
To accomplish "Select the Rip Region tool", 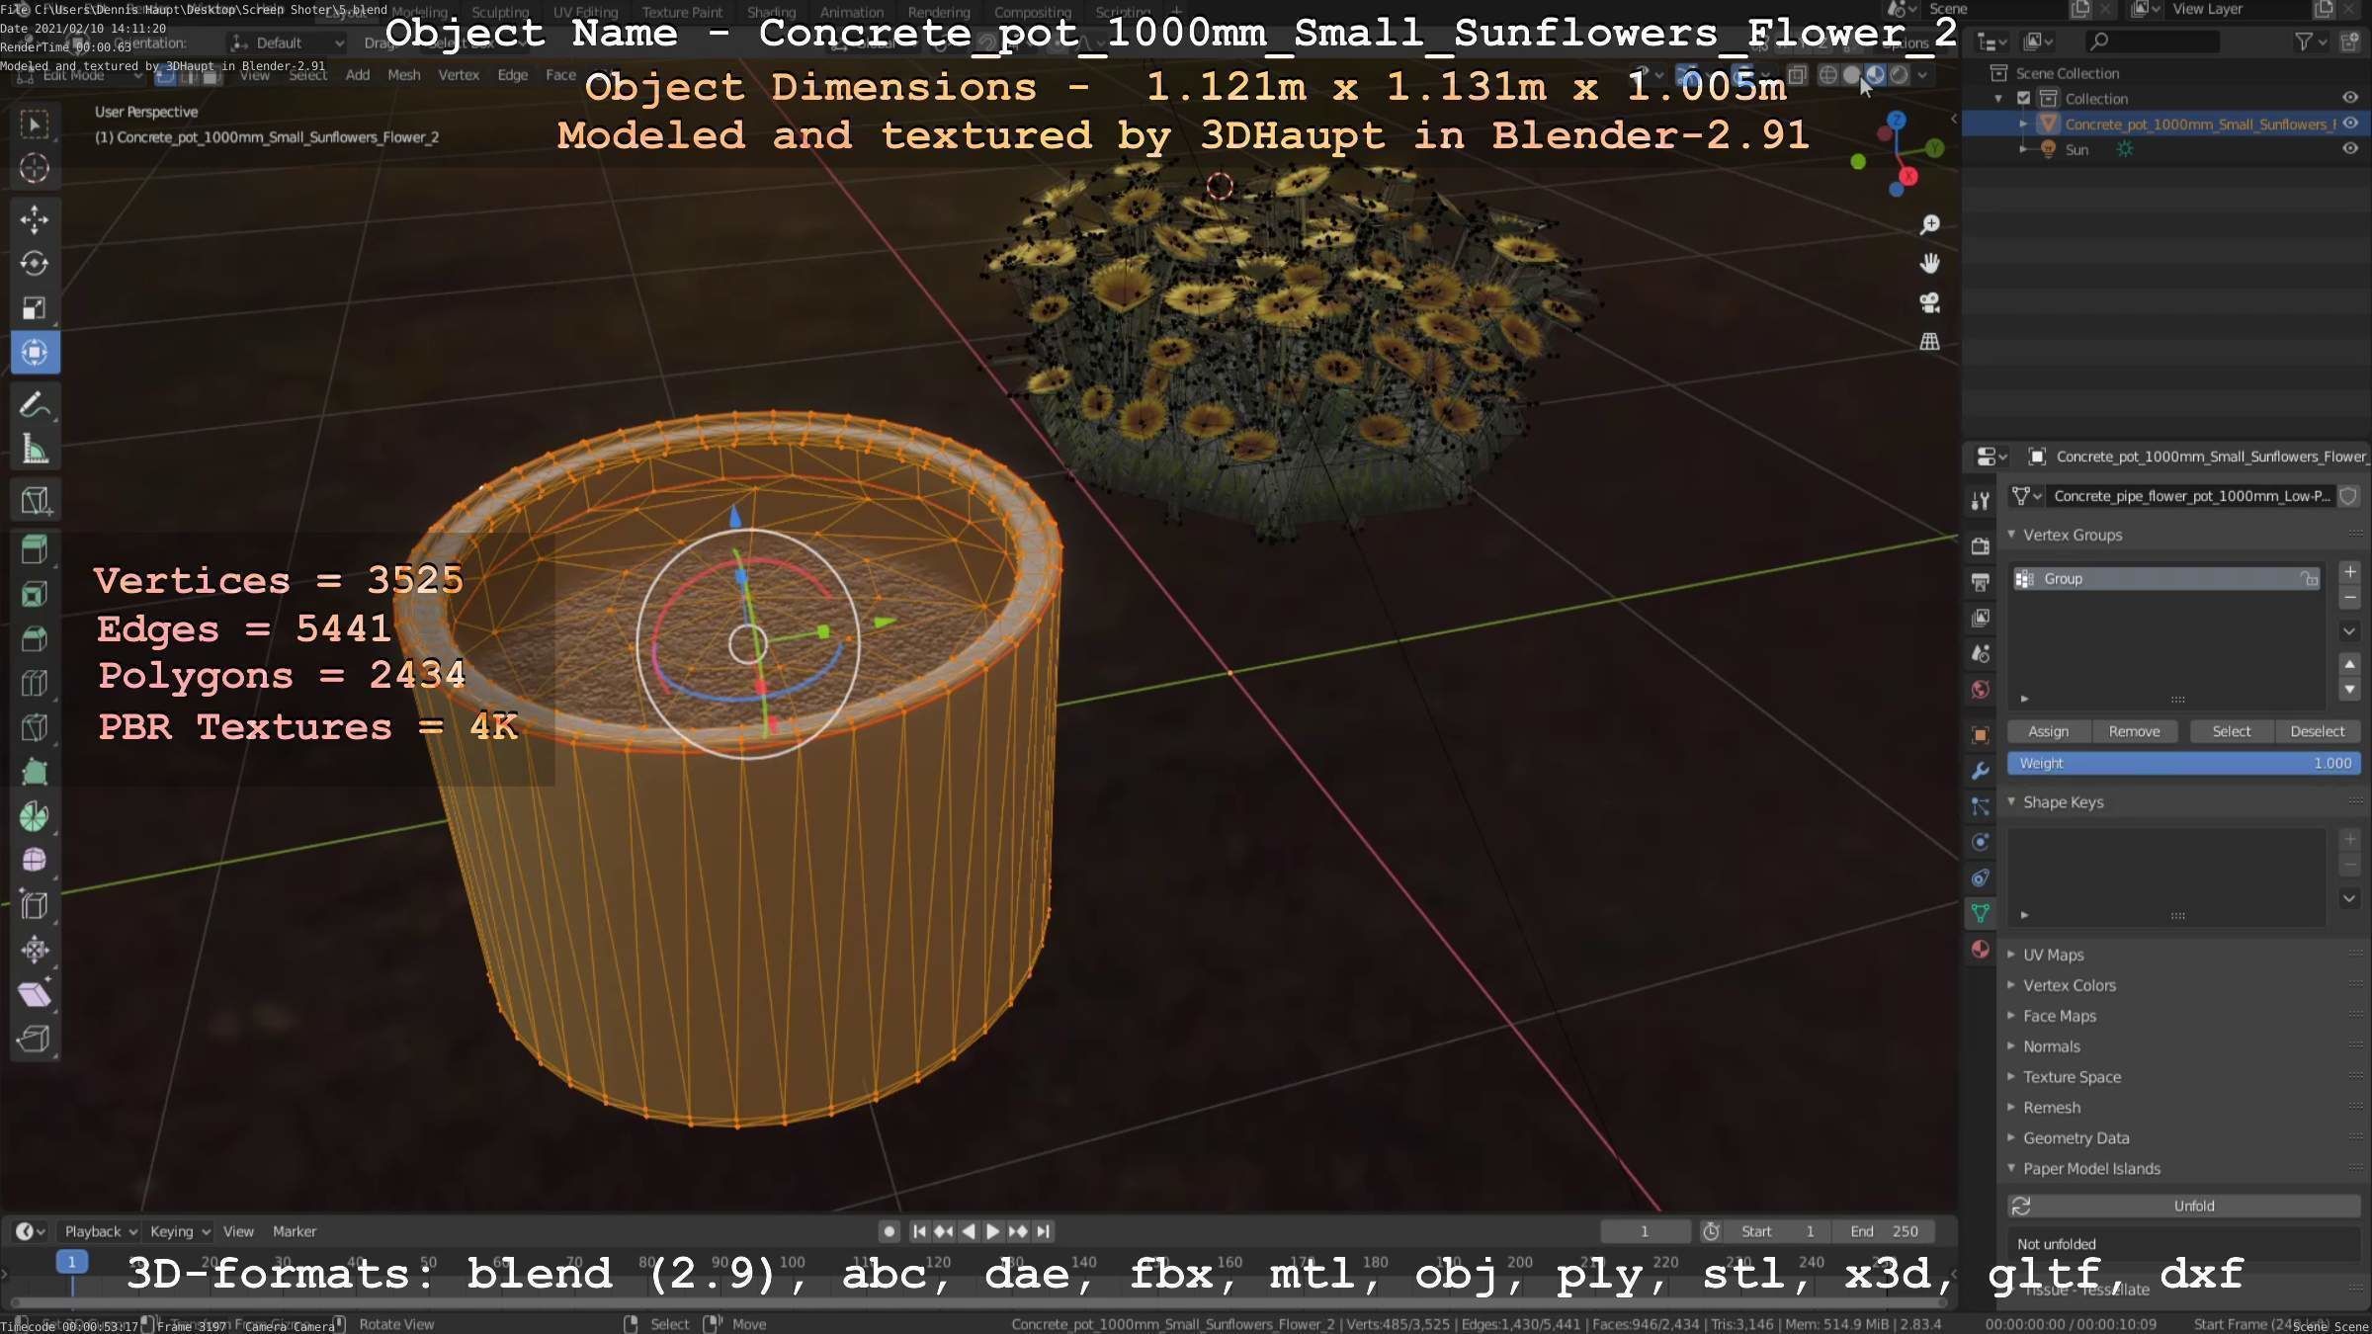I will pyautogui.click(x=35, y=1039).
